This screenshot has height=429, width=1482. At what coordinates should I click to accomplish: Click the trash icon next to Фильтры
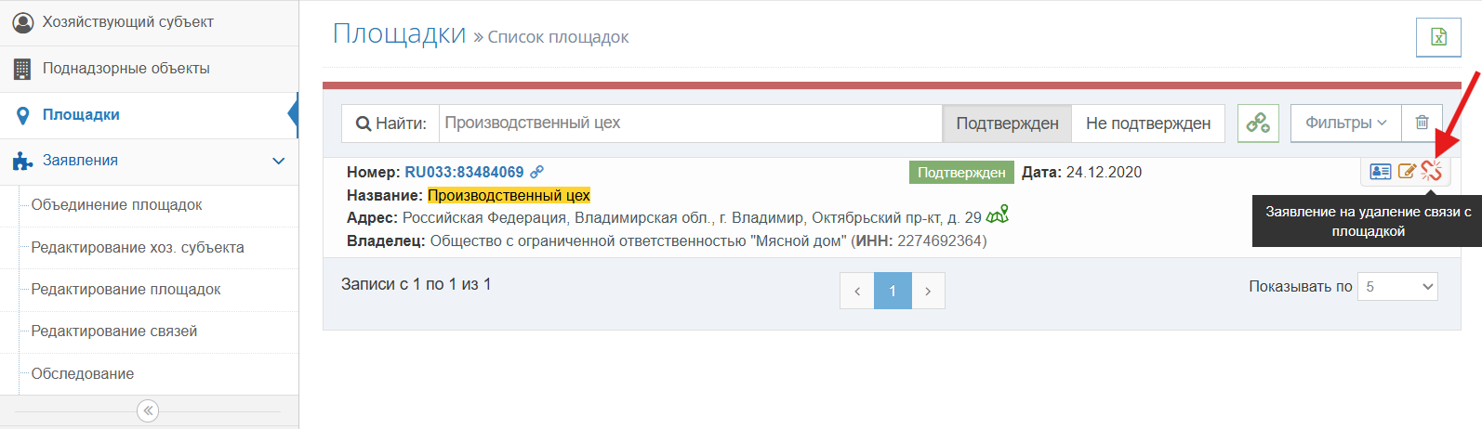[1422, 123]
